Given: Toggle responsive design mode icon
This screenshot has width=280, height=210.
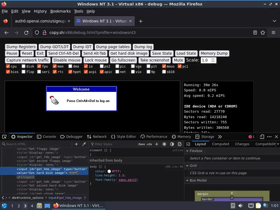Looking at the screenshot, I should pyautogui.click(x=262, y=137).
